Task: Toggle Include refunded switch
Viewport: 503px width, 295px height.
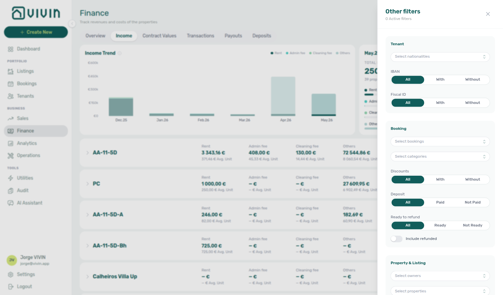Action: tap(397, 239)
